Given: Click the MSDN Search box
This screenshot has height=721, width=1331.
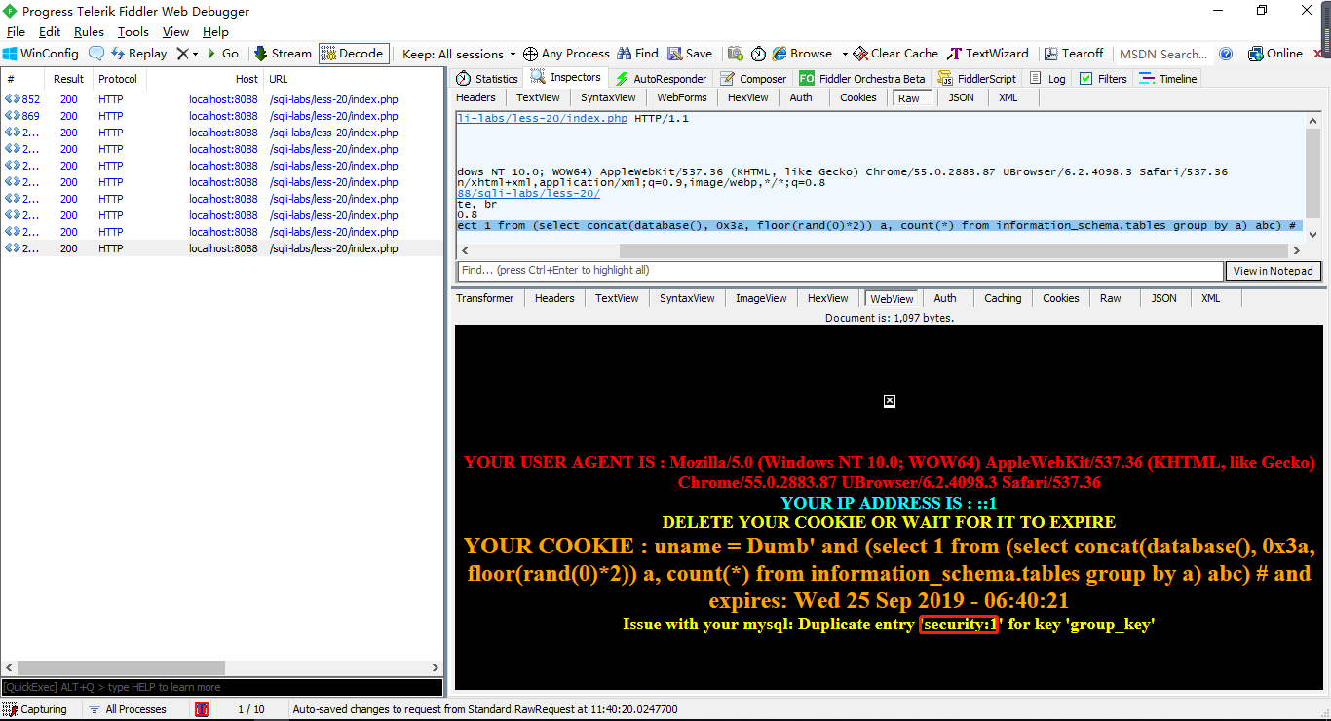Looking at the screenshot, I should coord(1162,54).
